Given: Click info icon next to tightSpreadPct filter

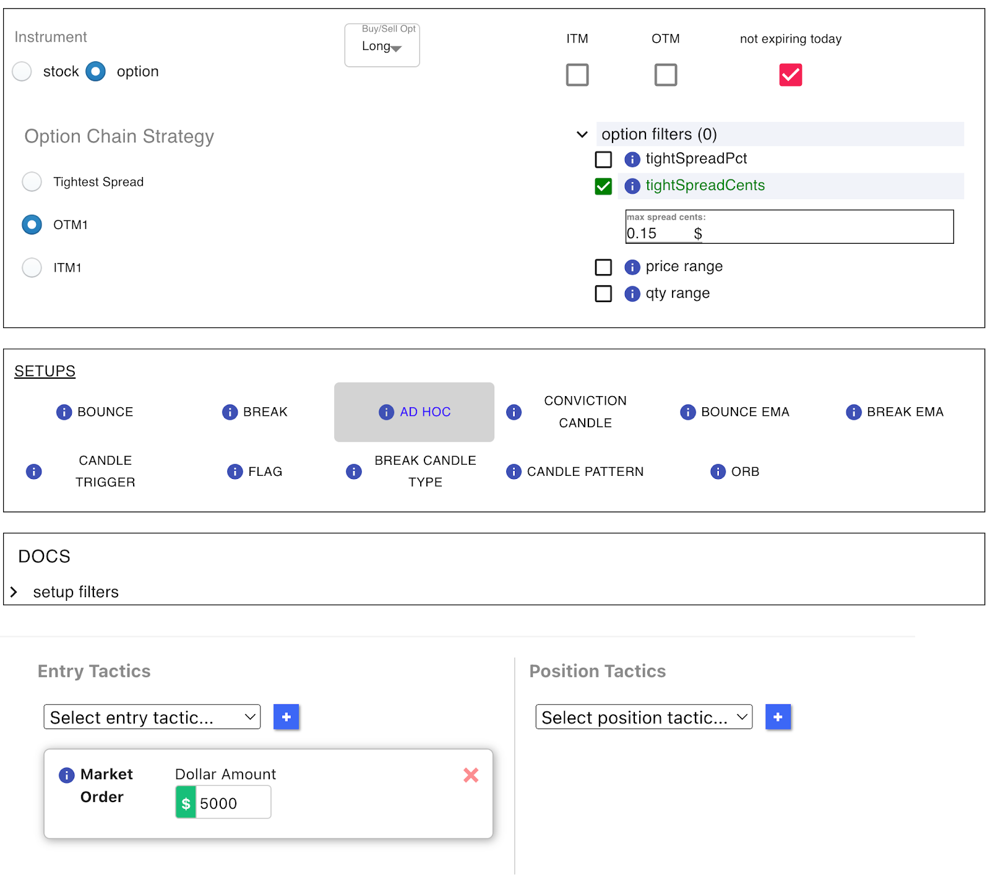Looking at the screenshot, I should click(x=632, y=160).
